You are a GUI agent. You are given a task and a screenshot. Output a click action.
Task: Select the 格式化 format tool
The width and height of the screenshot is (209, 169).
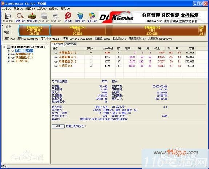[68, 17]
